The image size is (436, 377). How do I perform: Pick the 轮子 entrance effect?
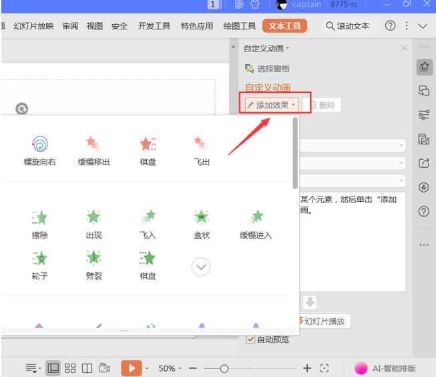click(x=40, y=265)
